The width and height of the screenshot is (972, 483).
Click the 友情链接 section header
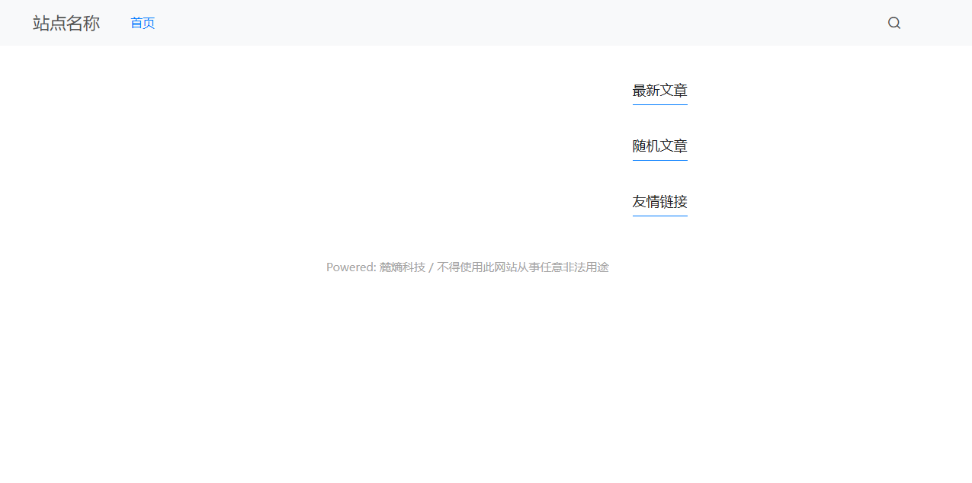tap(659, 202)
